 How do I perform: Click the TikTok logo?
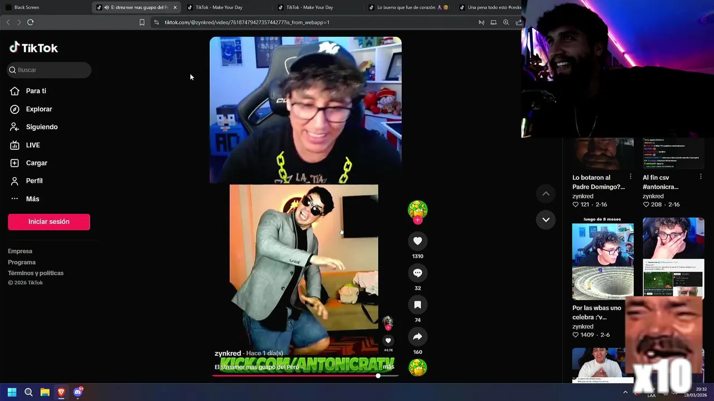(33, 48)
